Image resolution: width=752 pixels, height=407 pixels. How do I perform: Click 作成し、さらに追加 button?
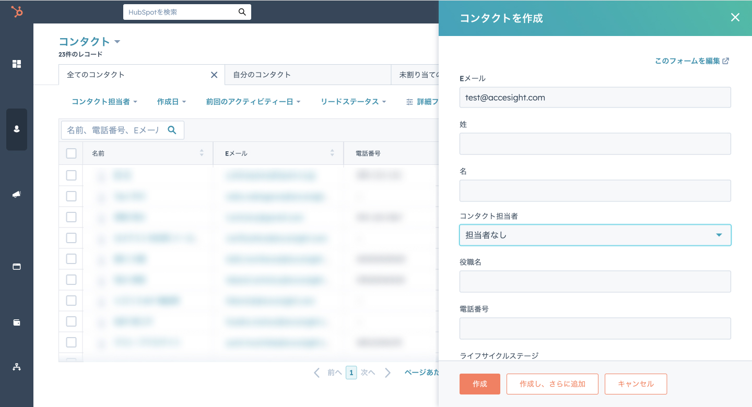click(x=553, y=384)
